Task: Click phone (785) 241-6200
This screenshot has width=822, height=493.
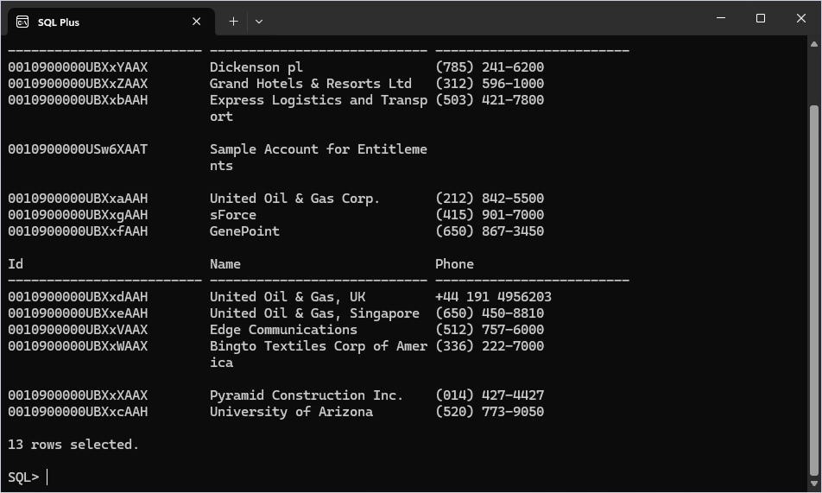Action: [490, 67]
